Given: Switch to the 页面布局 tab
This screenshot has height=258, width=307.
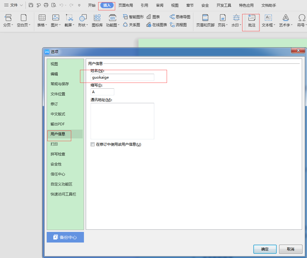Looking at the screenshot, I should [x=126, y=5].
